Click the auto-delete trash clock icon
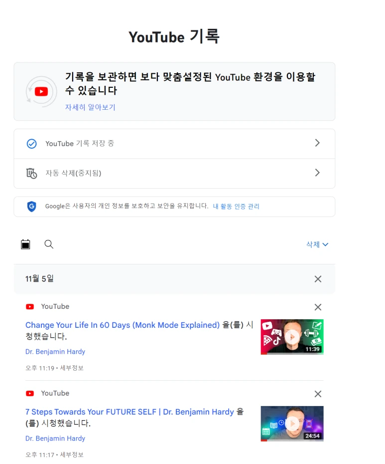Viewport: 385px width, 464px height. click(31, 174)
